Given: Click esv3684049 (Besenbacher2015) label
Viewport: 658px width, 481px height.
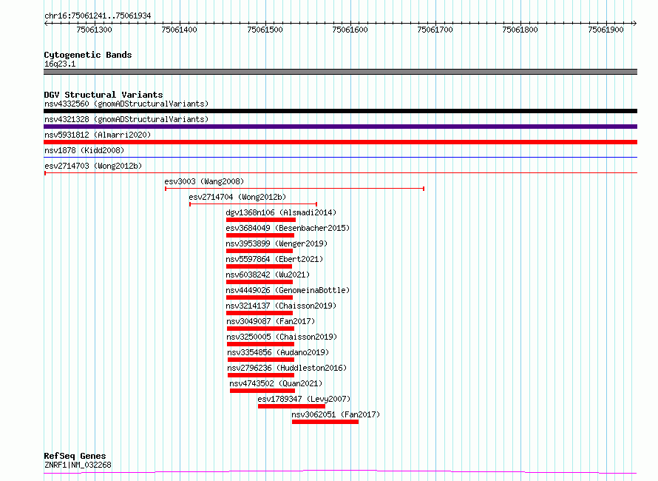Looking at the screenshot, I should coord(288,228).
